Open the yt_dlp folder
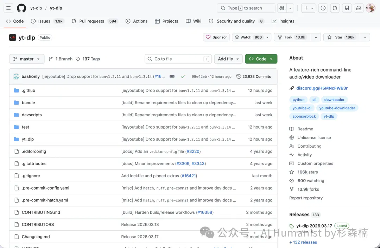The height and width of the screenshot is (248, 380). (x=28, y=139)
